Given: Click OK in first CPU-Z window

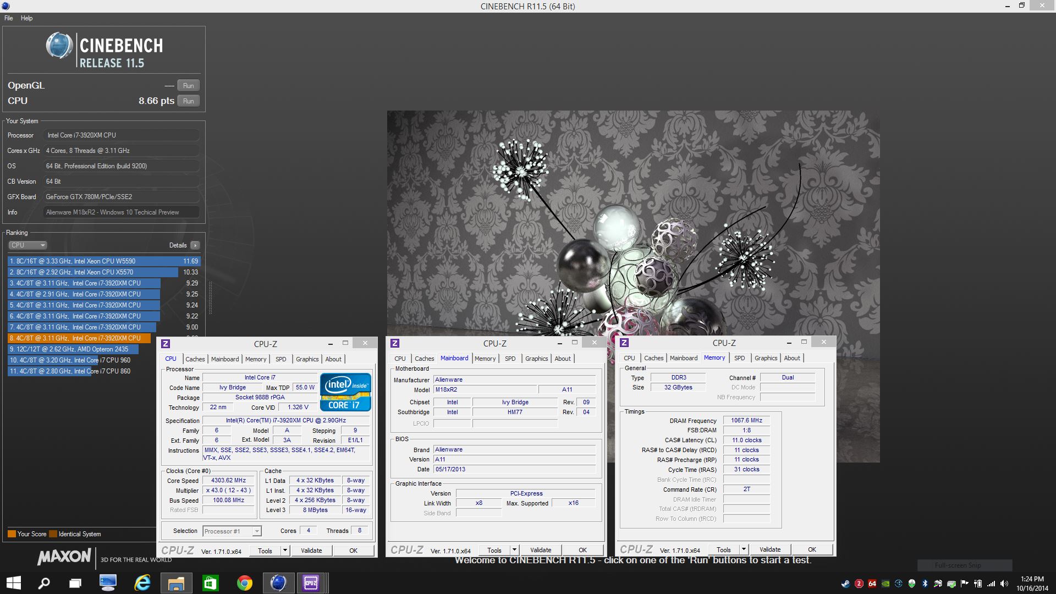Looking at the screenshot, I should pos(353,551).
